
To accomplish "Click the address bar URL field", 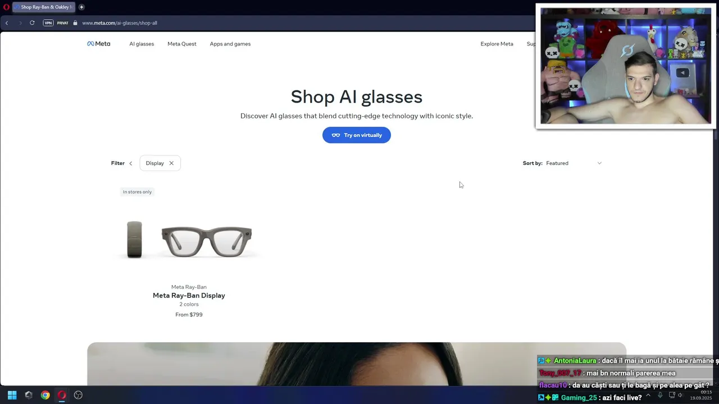I will (120, 23).
